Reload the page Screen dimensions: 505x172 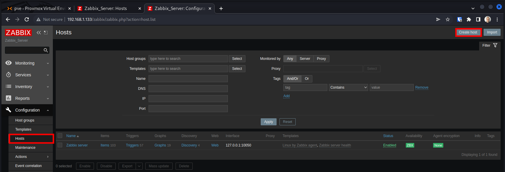[x=27, y=19]
